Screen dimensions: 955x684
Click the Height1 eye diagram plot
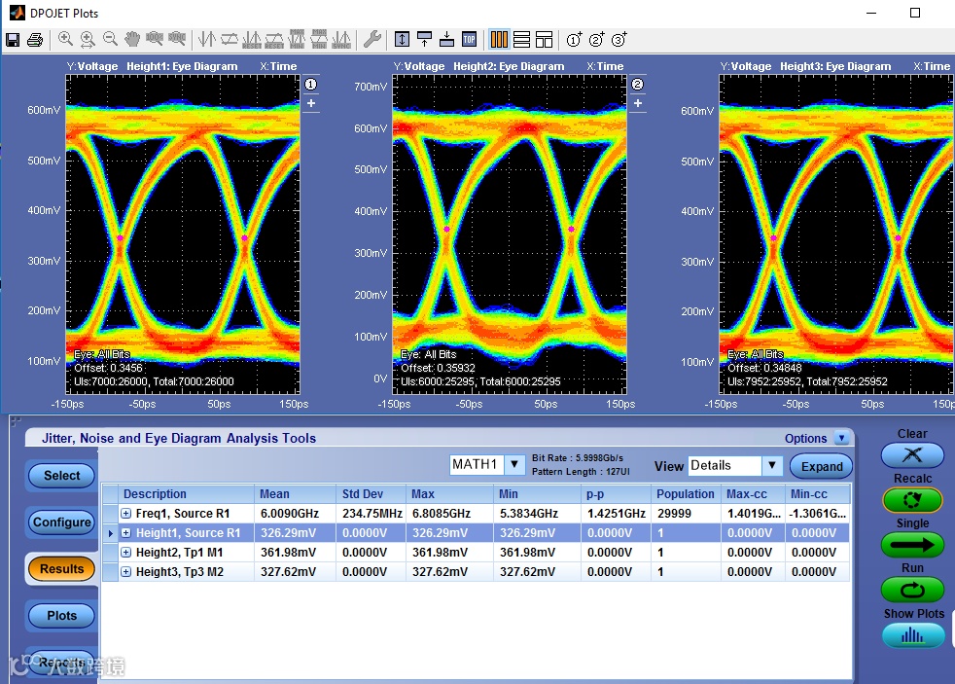[183, 234]
